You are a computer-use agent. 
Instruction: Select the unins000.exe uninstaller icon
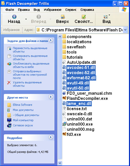click(64, 124)
